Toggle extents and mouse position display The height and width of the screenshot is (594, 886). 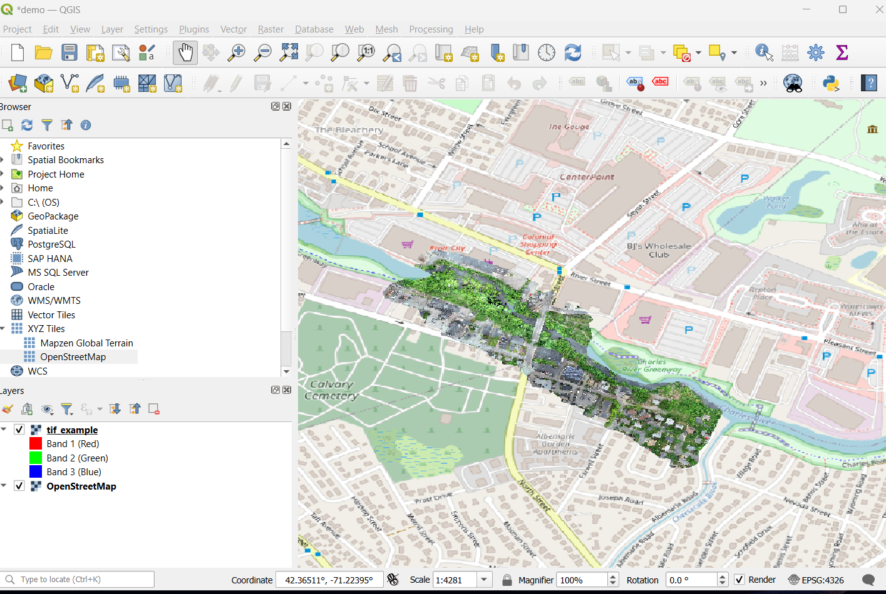393,580
